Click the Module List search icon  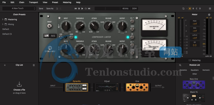click(x=180, y=65)
